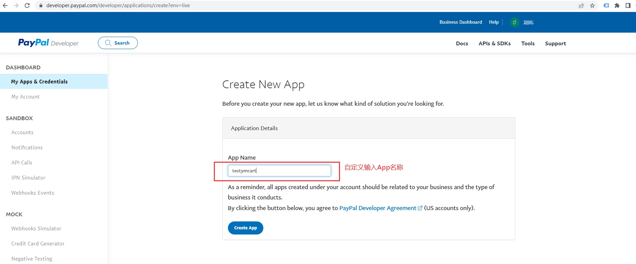
Task: Open Business Dashboard link
Action: [x=461, y=22]
